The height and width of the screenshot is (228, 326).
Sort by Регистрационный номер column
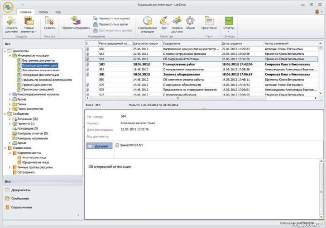click(115, 43)
